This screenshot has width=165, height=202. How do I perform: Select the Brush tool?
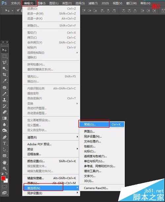click(5, 94)
